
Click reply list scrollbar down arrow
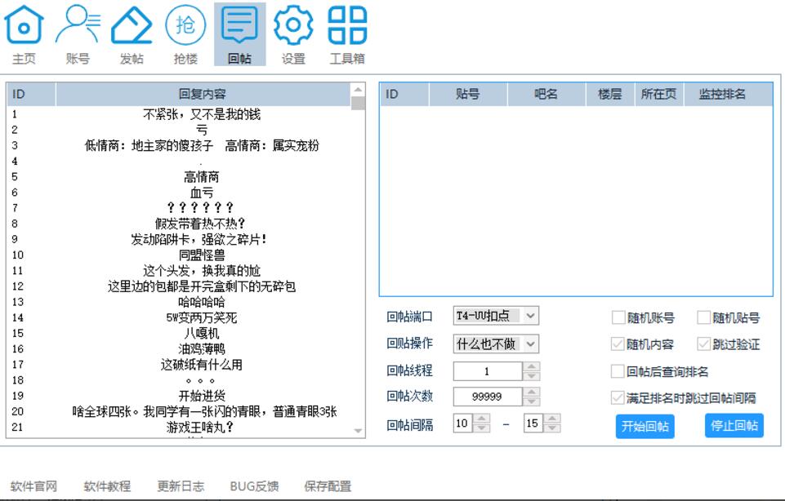(358, 431)
